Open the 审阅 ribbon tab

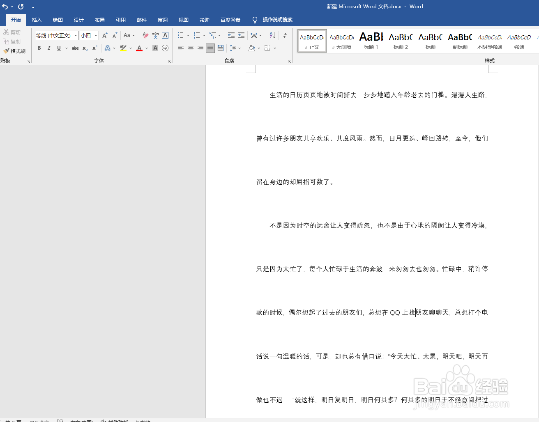tap(163, 20)
